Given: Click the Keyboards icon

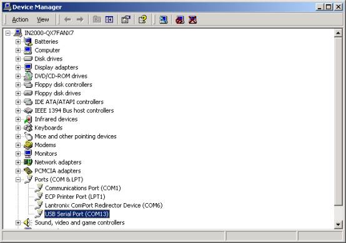Looking at the screenshot, I should click(28, 128).
